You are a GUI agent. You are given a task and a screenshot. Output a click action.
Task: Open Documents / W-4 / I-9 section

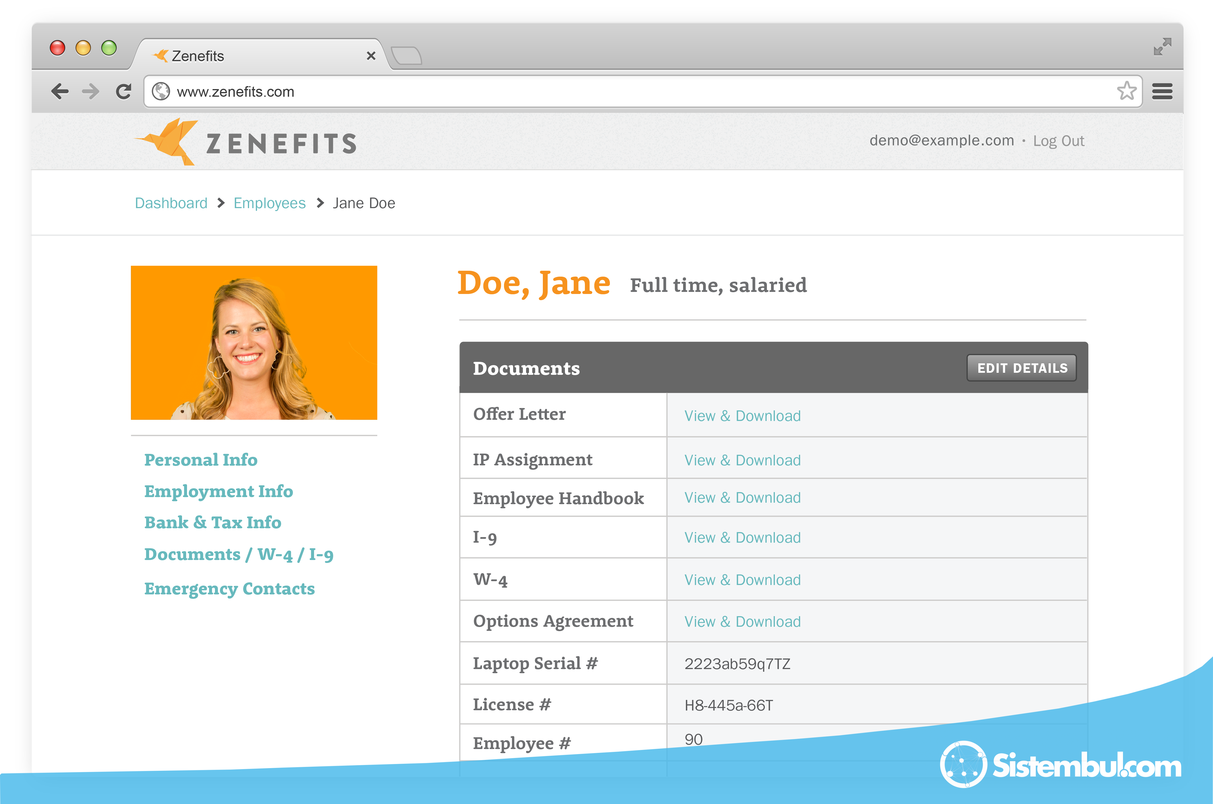point(239,554)
